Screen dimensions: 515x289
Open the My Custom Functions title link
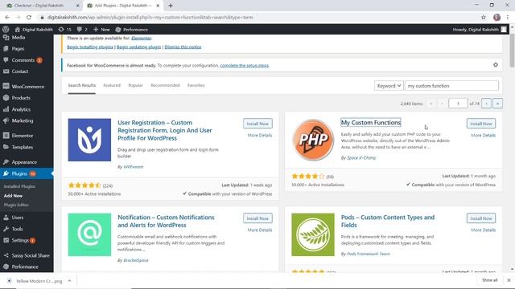[371, 123]
